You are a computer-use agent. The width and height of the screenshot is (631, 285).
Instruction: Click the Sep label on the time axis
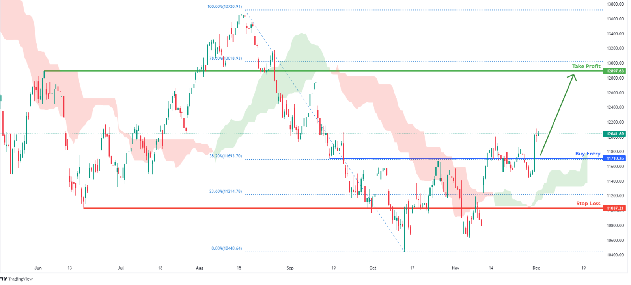tap(290, 268)
